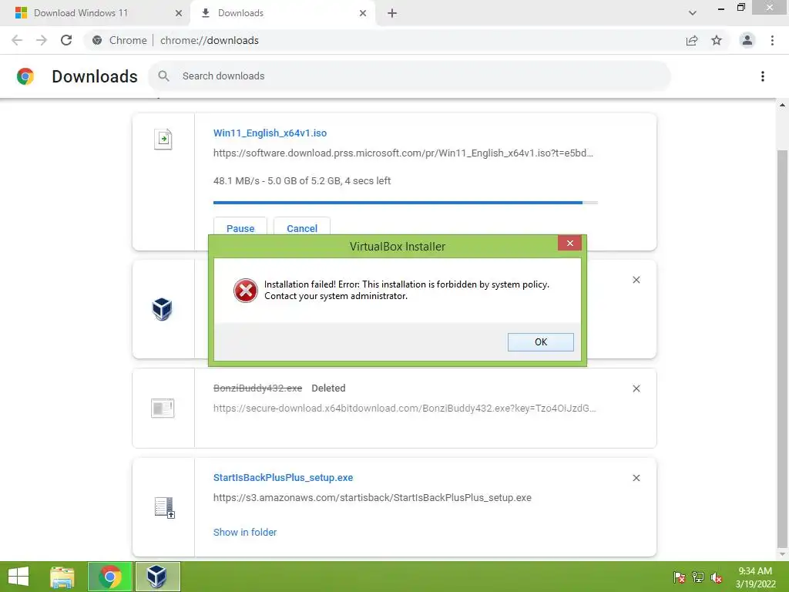Close the VirtualBox Installer error dialog
Screen dimensions: 789x592
tap(569, 243)
